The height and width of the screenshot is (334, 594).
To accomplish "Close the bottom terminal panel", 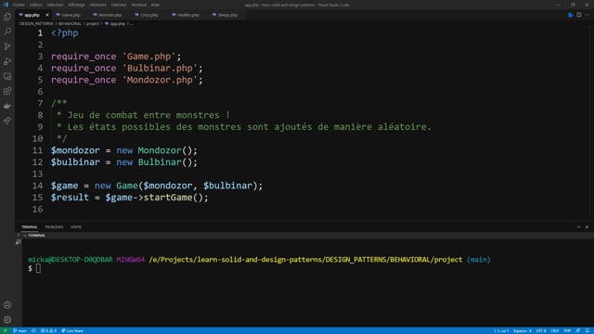I will pyautogui.click(x=587, y=226).
